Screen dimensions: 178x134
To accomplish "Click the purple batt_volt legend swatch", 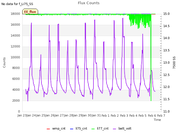I will (x=115, y=129).
